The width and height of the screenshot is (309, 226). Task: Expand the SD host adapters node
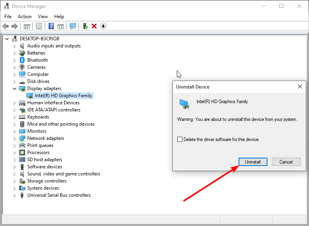(x=14, y=160)
